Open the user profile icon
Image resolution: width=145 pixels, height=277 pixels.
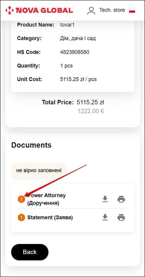(x=91, y=10)
